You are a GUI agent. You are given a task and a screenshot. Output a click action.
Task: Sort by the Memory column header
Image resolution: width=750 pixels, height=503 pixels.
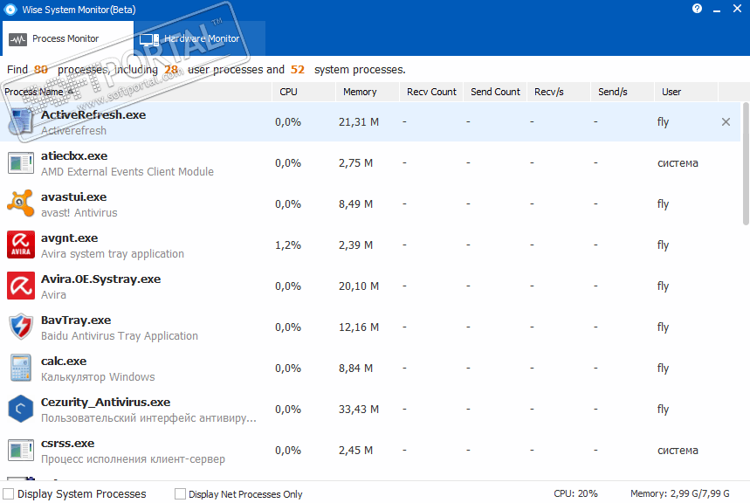368,92
